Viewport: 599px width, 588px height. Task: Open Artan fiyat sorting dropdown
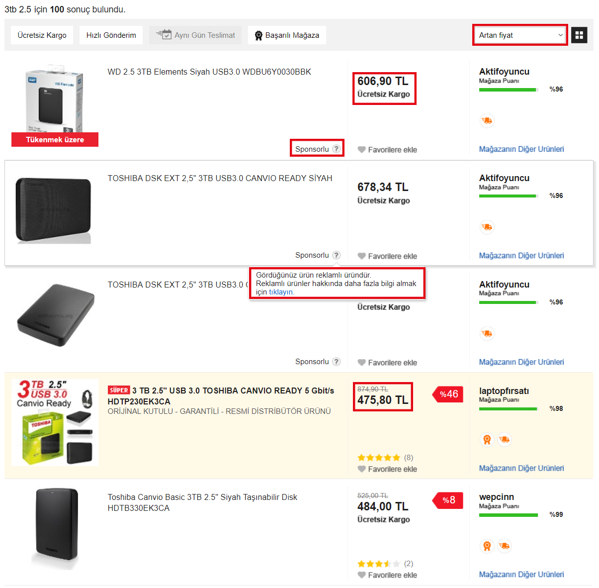[x=520, y=35]
